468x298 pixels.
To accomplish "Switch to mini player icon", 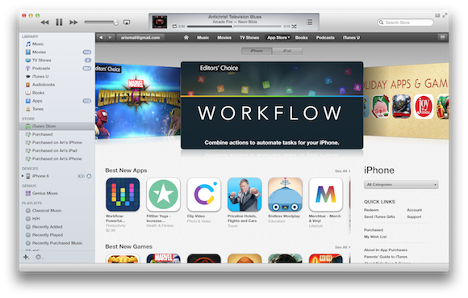I will 437,15.
